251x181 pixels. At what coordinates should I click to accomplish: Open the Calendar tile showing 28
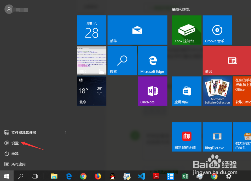tap(92, 30)
